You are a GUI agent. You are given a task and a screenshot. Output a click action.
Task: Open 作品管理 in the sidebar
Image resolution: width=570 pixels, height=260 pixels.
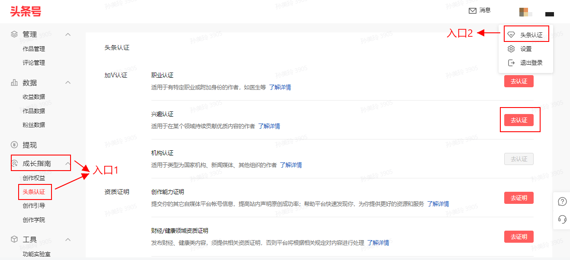tap(34, 49)
